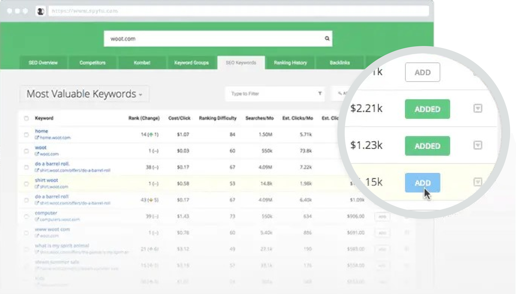This screenshot has height=294, width=516.
Task: Check the box for 'do a barrel roll' rank 43 row
Action: click(x=26, y=200)
